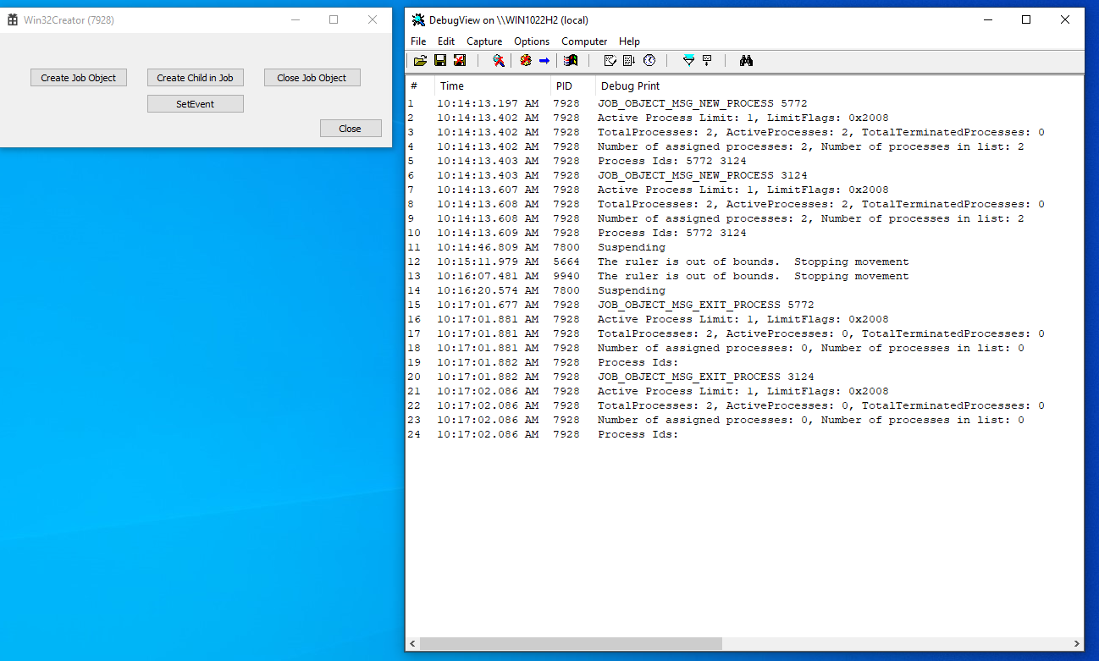Toggle the Capture Win32 Windows-flag icon
The image size is (1099, 661).
pyautogui.click(x=571, y=61)
